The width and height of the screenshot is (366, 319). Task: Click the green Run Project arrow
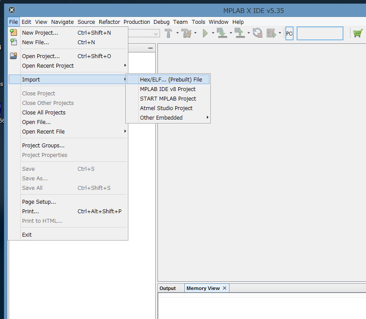point(205,33)
